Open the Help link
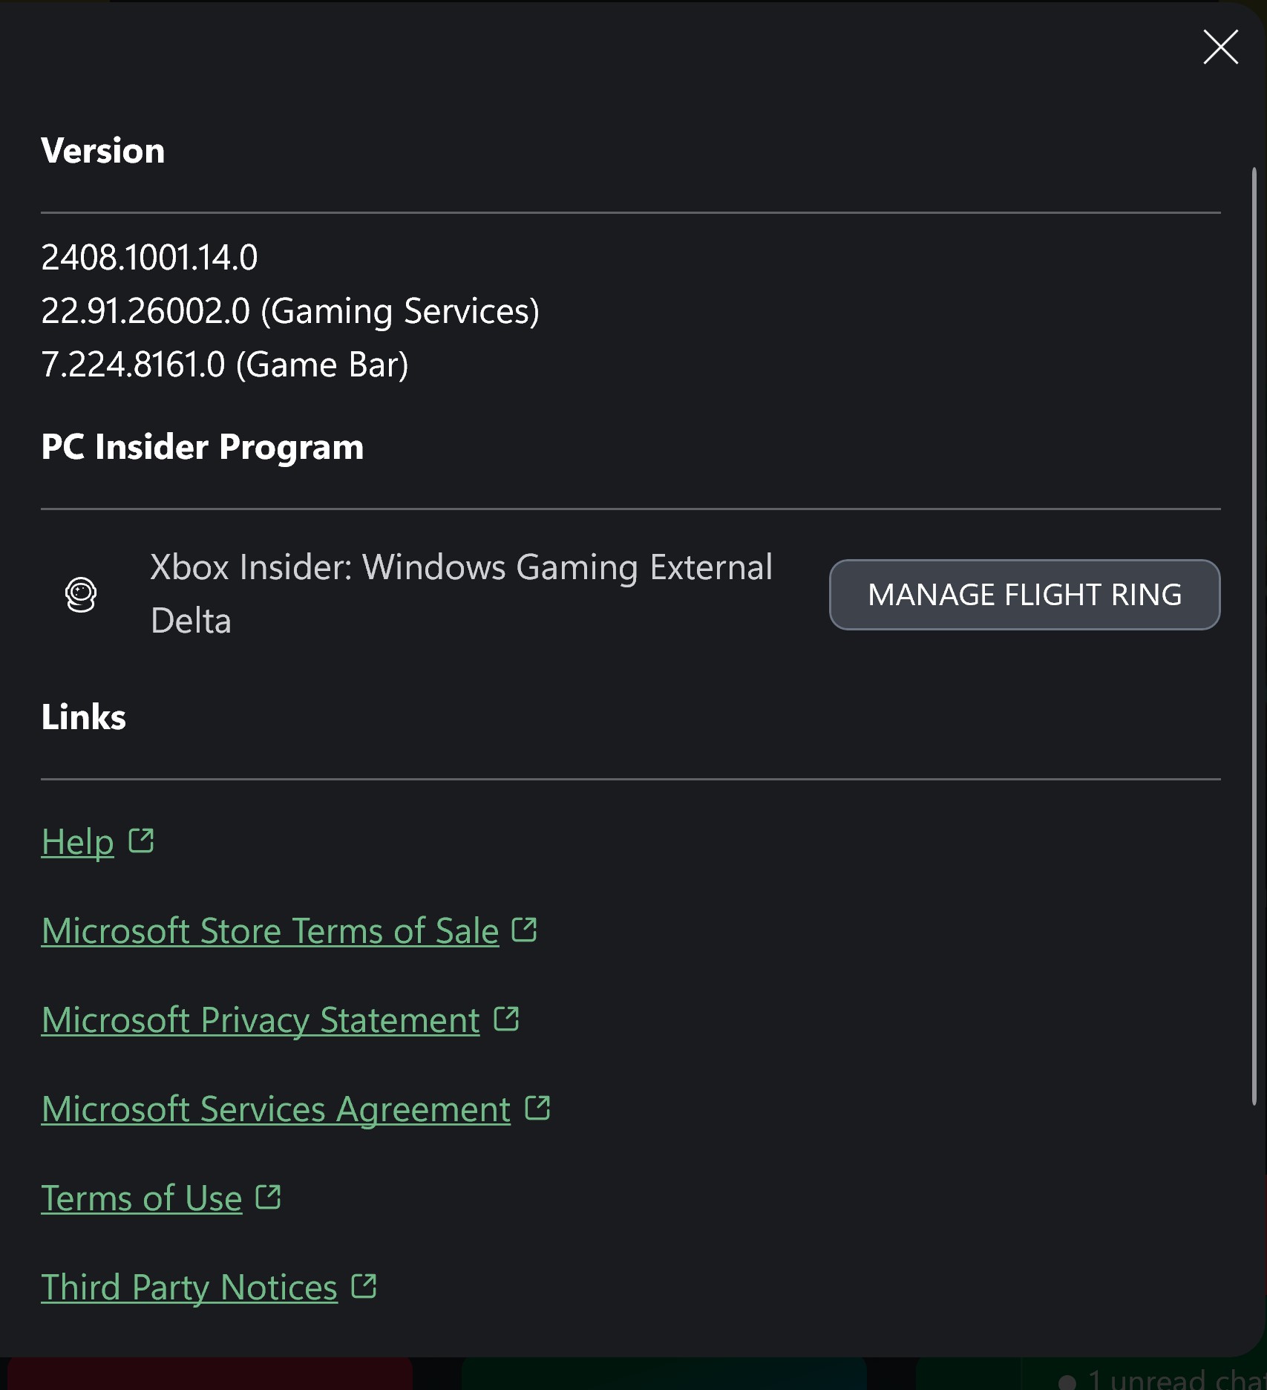 [x=78, y=842]
